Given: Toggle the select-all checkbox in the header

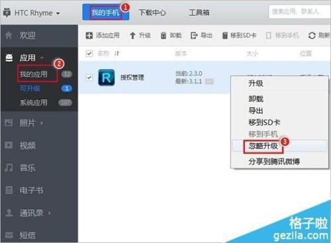Looking at the screenshot, I should [x=89, y=54].
